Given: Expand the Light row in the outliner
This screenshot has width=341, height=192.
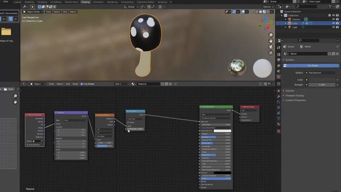Looking at the screenshot, I should click(x=286, y=27).
